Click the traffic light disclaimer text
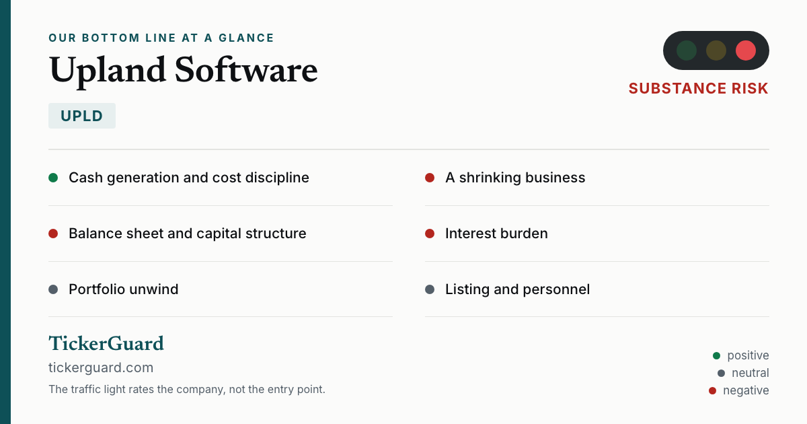This screenshot has height=424, width=807. 187,390
